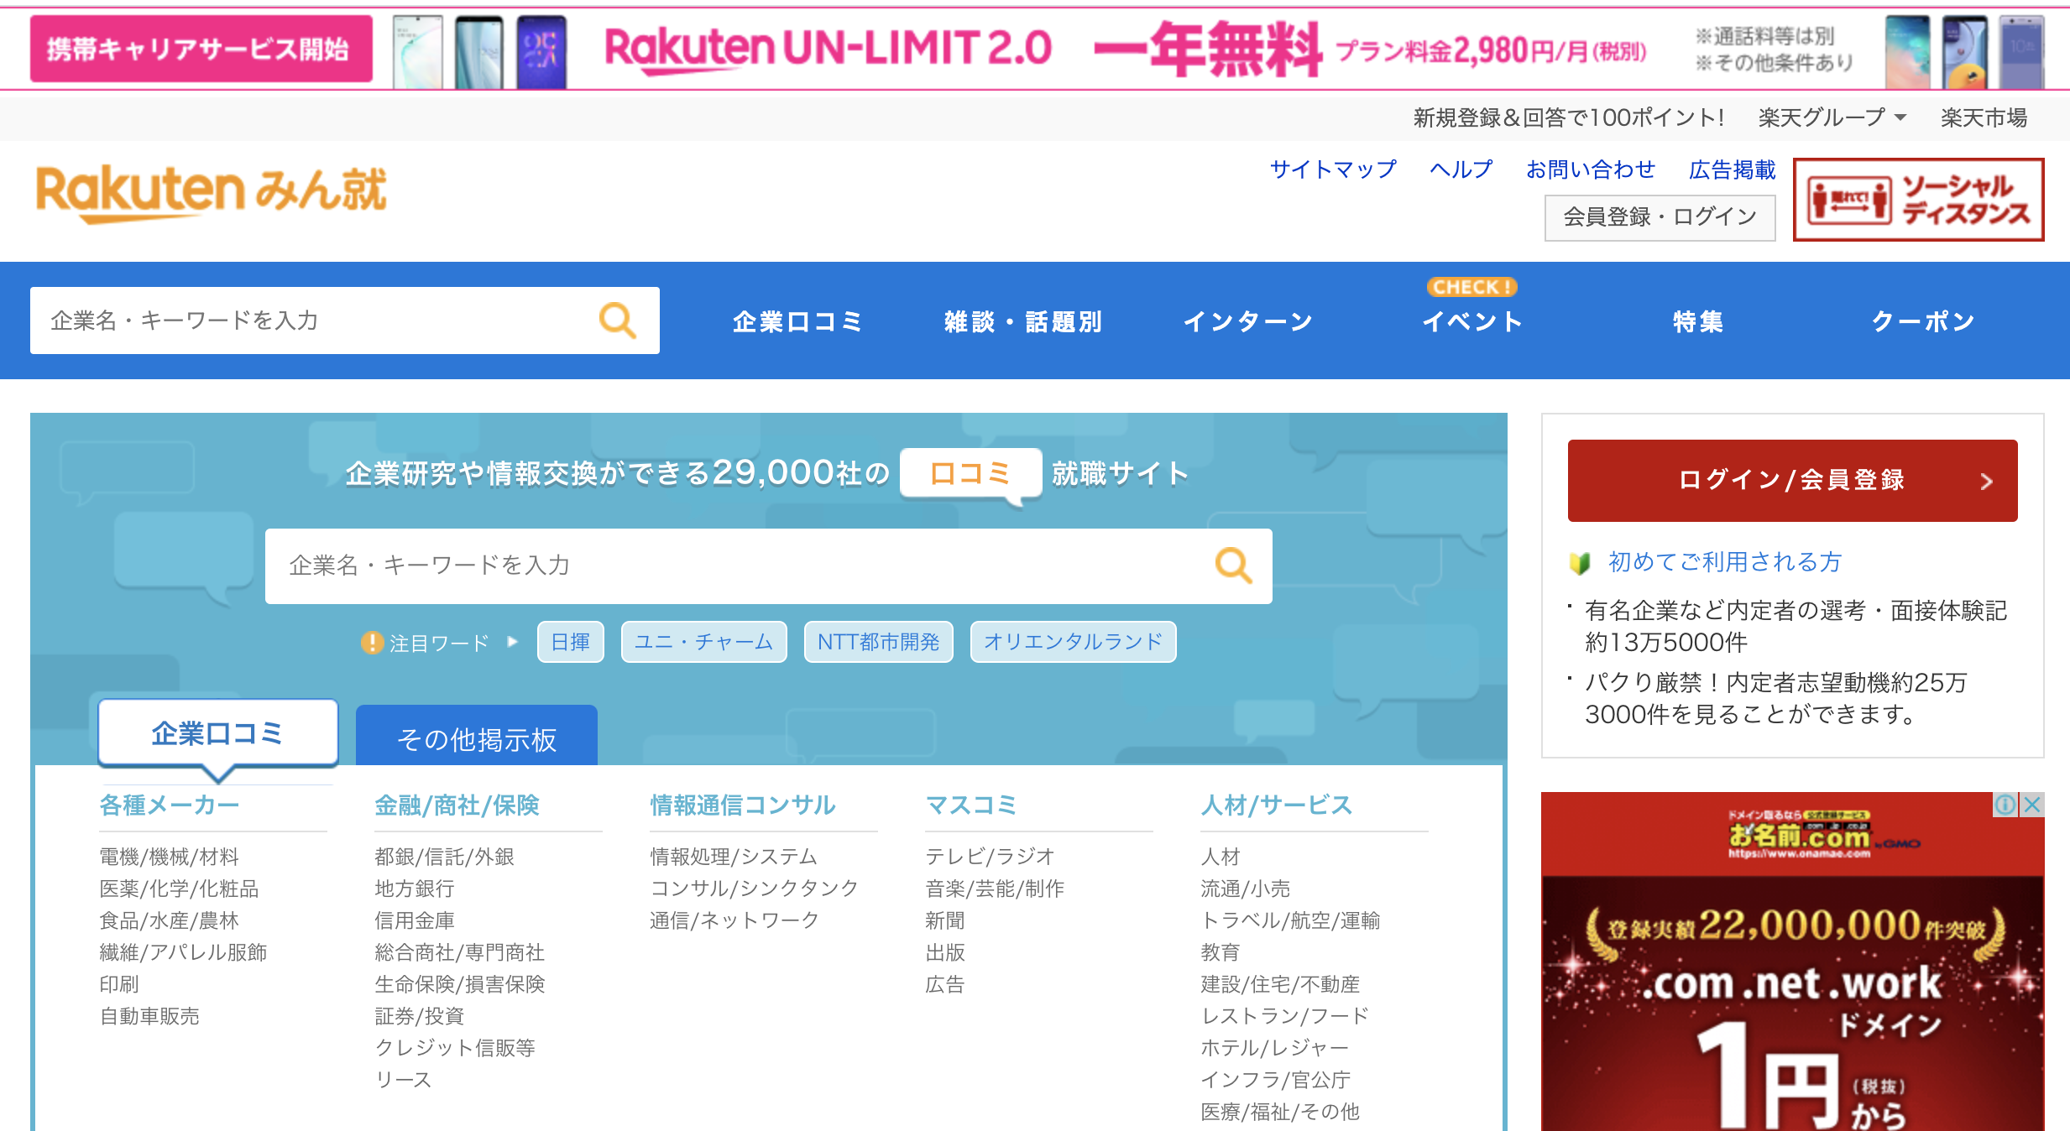Viewport: 2070px width, 1131px height.
Task: Close the お名前.com advertisement
Action: tap(2032, 805)
